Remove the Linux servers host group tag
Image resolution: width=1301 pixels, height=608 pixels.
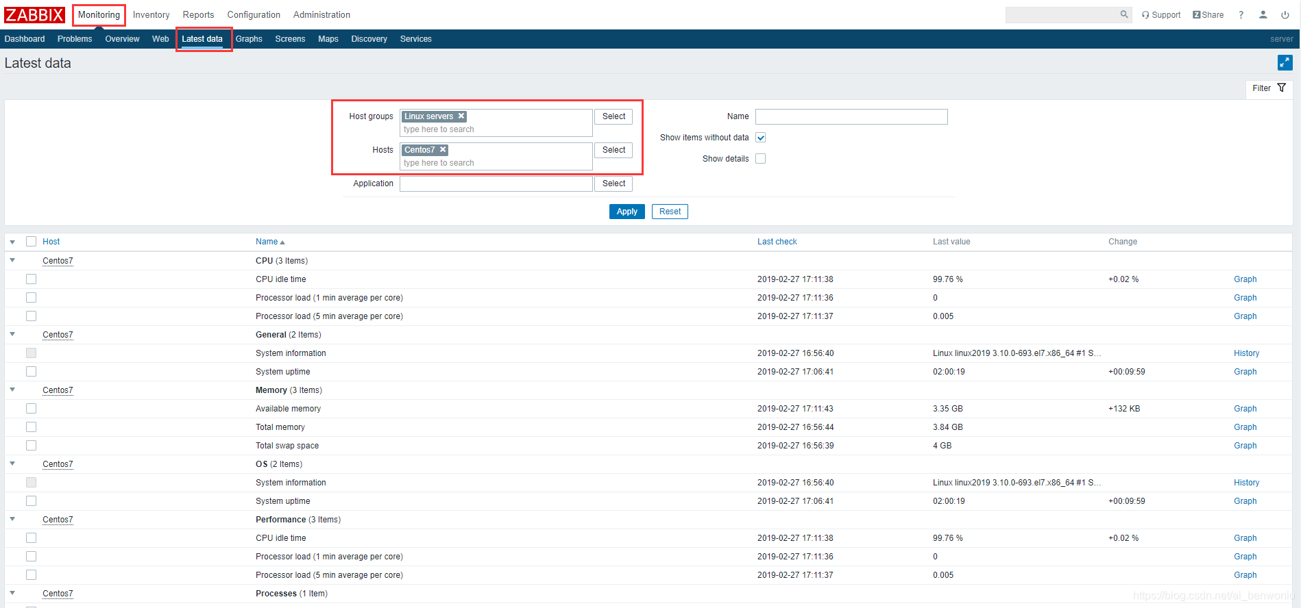461,116
